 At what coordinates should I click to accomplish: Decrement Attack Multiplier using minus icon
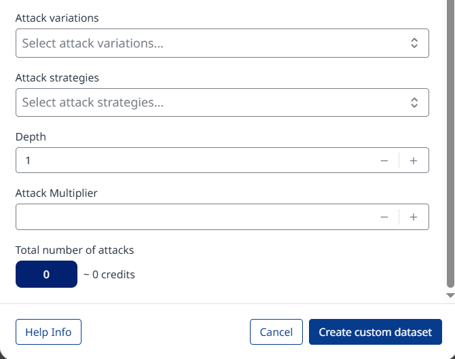[384, 217]
